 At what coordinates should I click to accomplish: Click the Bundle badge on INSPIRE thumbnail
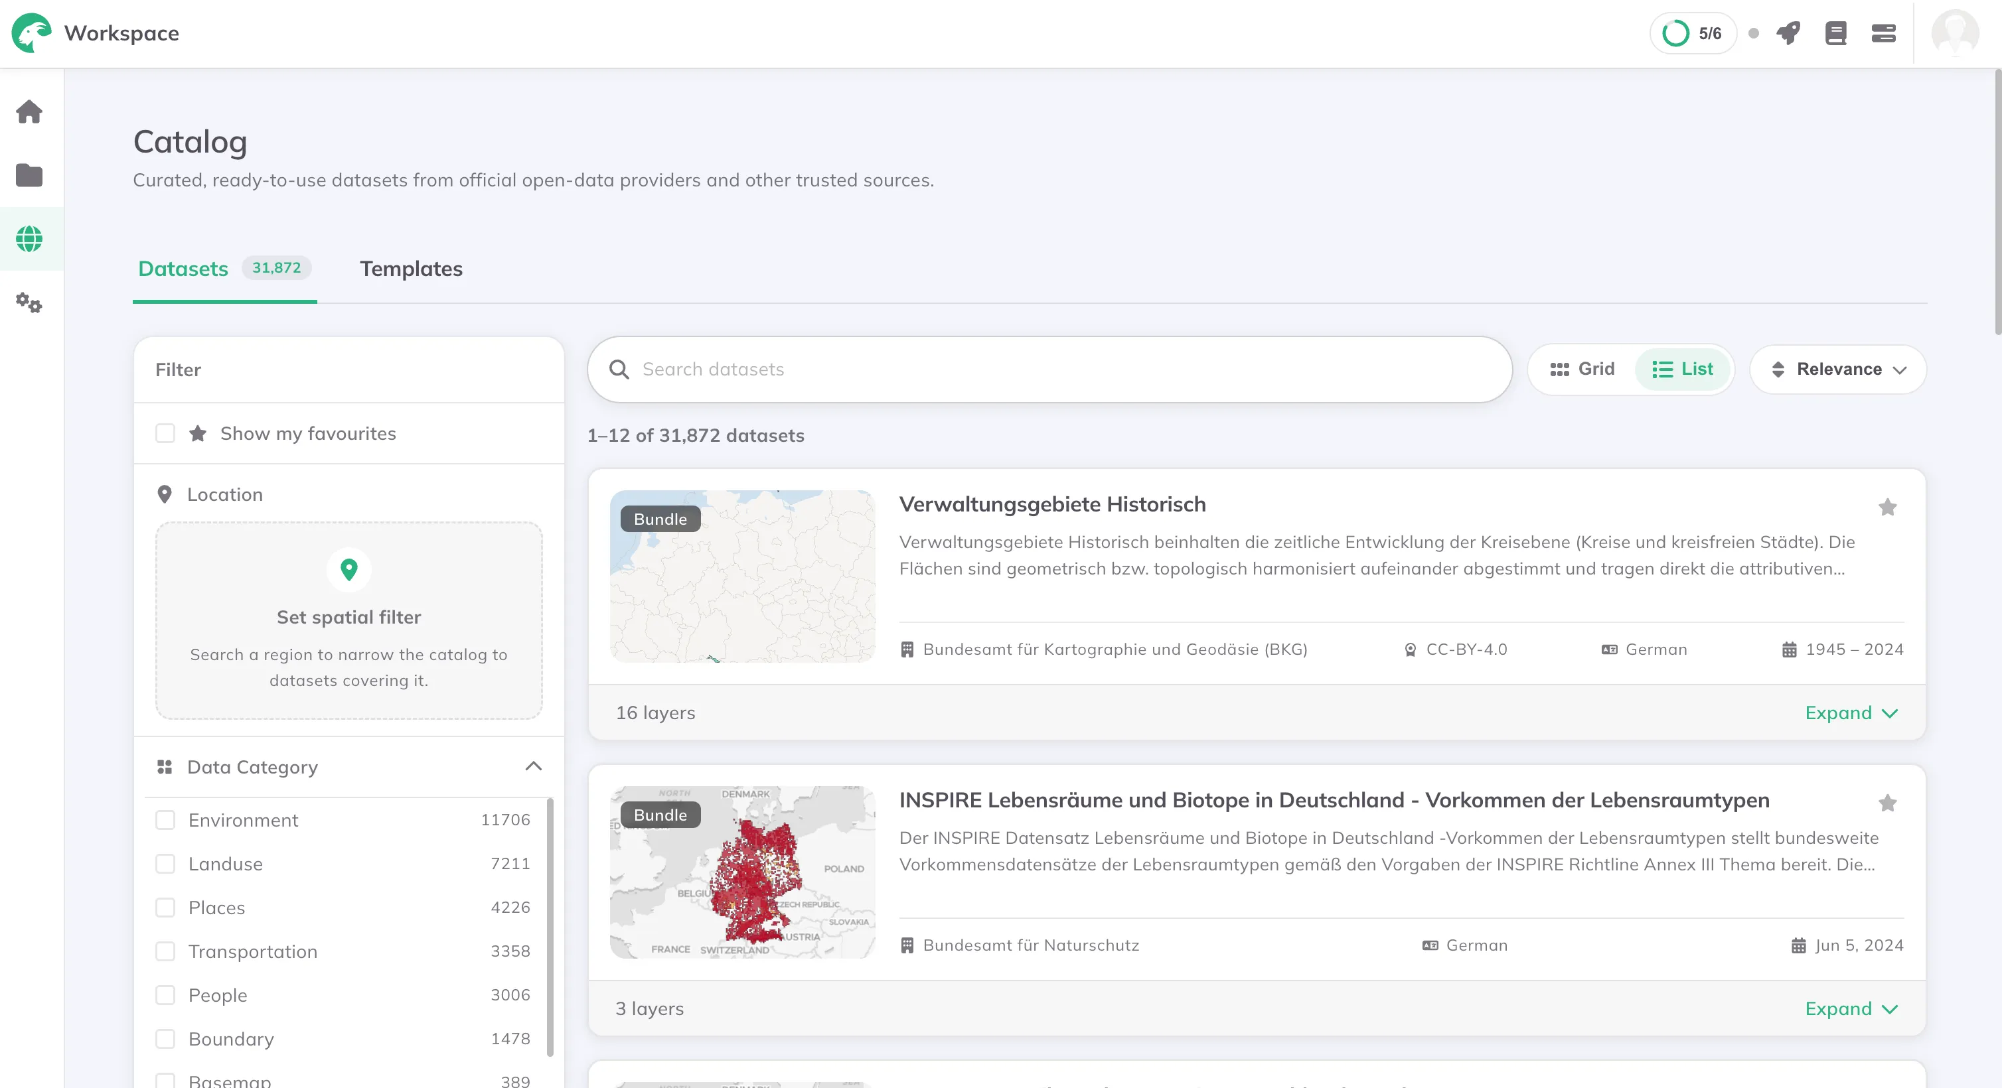click(660, 815)
